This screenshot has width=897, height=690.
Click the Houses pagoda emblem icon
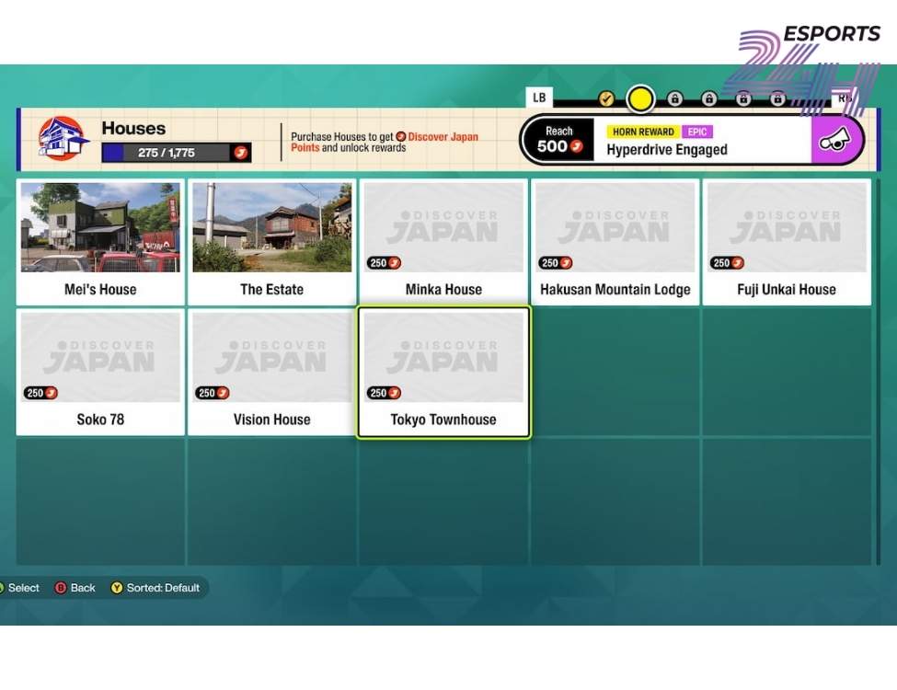[63, 138]
